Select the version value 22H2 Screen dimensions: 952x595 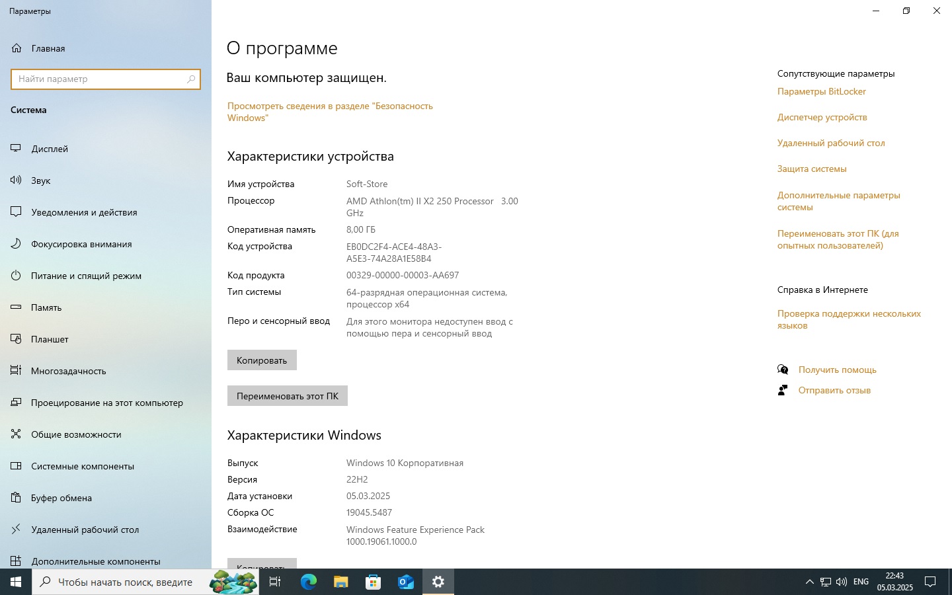(357, 479)
